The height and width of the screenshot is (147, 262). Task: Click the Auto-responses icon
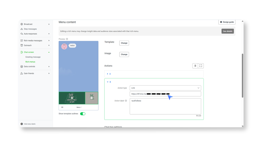click(22, 34)
